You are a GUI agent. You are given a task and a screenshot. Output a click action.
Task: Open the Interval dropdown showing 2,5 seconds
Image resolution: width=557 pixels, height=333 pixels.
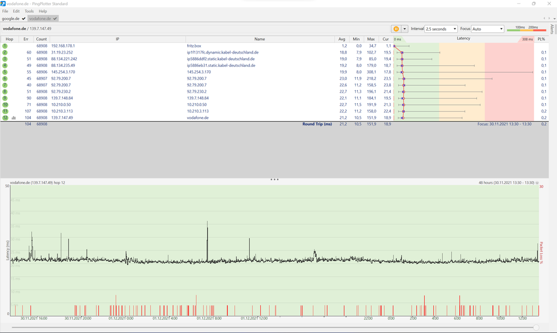point(441,29)
